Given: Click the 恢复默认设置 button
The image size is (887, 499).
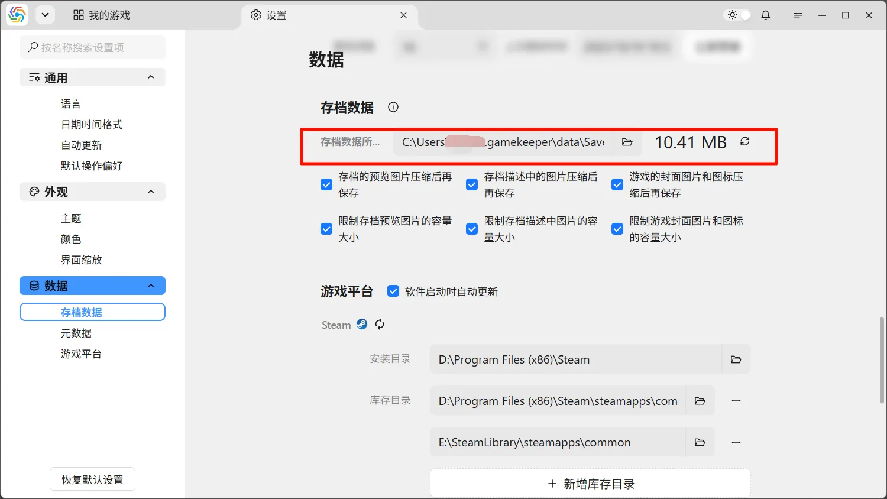Looking at the screenshot, I should pos(92,479).
